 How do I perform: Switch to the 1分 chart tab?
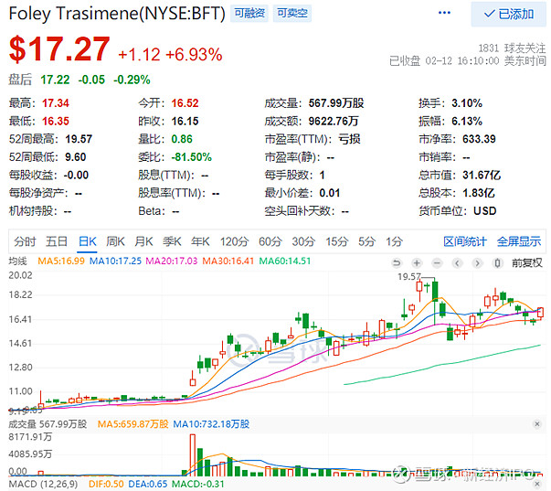click(x=394, y=241)
